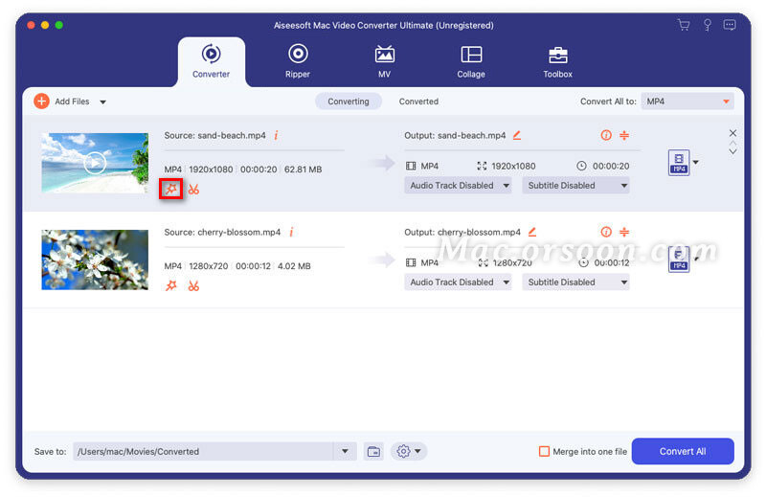
Task: Open the shopping cart icon in title bar
Action: pos(683,25)
